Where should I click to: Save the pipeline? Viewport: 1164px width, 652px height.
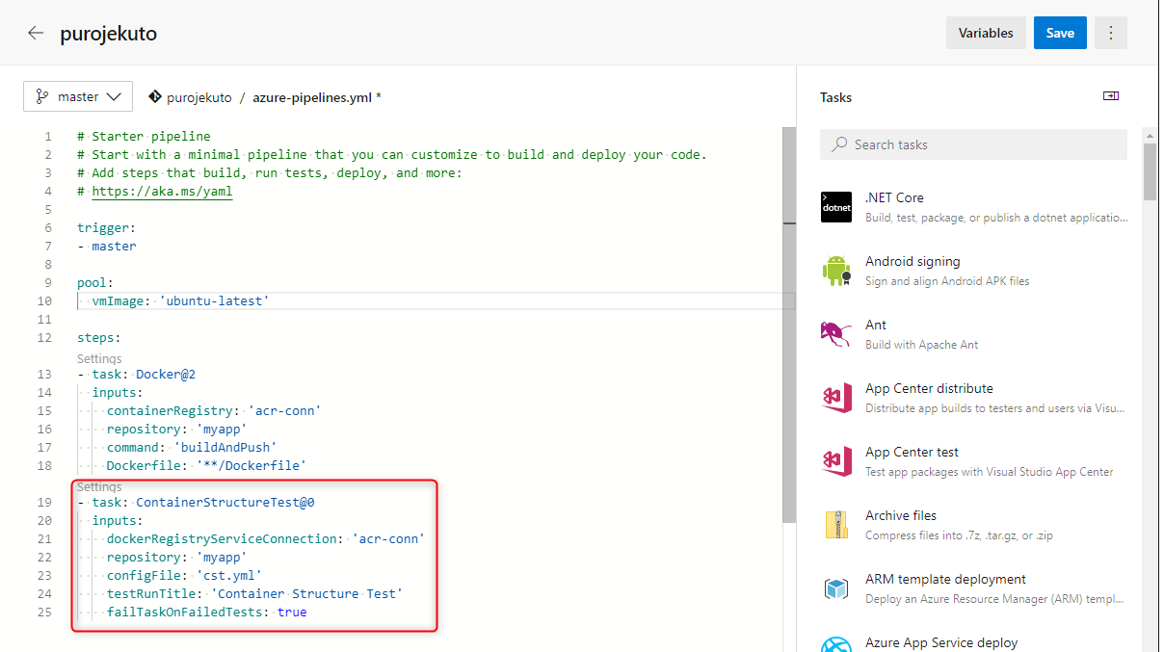pos(1060,33)
